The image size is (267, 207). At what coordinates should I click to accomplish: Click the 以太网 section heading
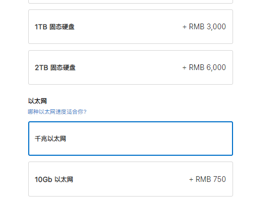38,101
